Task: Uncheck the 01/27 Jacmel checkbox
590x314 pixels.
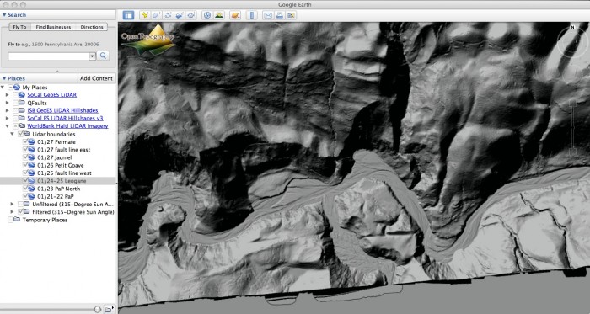Action: 25,157
